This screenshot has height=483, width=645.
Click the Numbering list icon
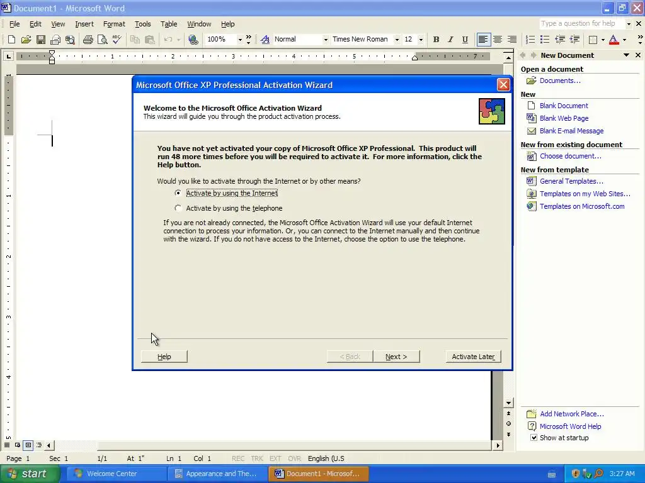point(530,40)
